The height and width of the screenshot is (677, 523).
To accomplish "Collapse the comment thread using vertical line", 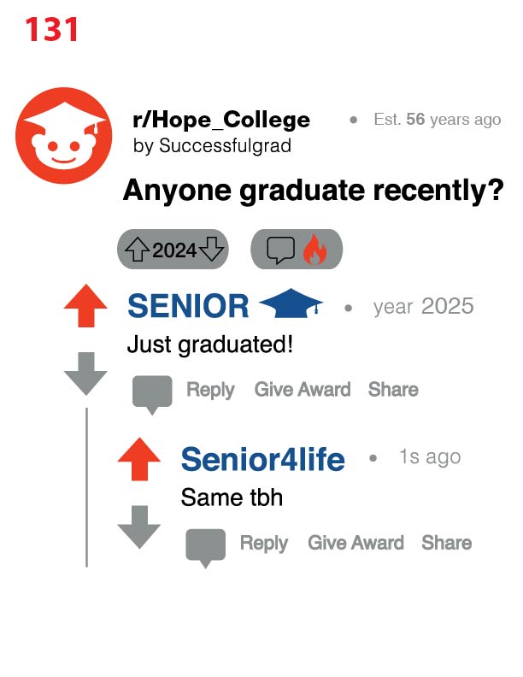I will pos(86,487).
